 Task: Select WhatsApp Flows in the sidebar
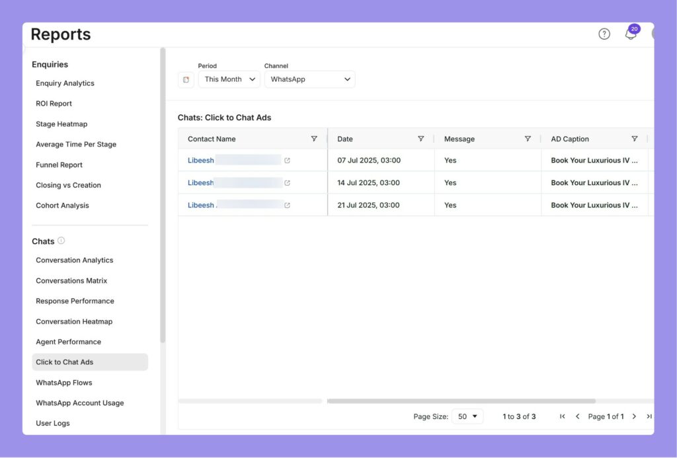tap(63, 382)
